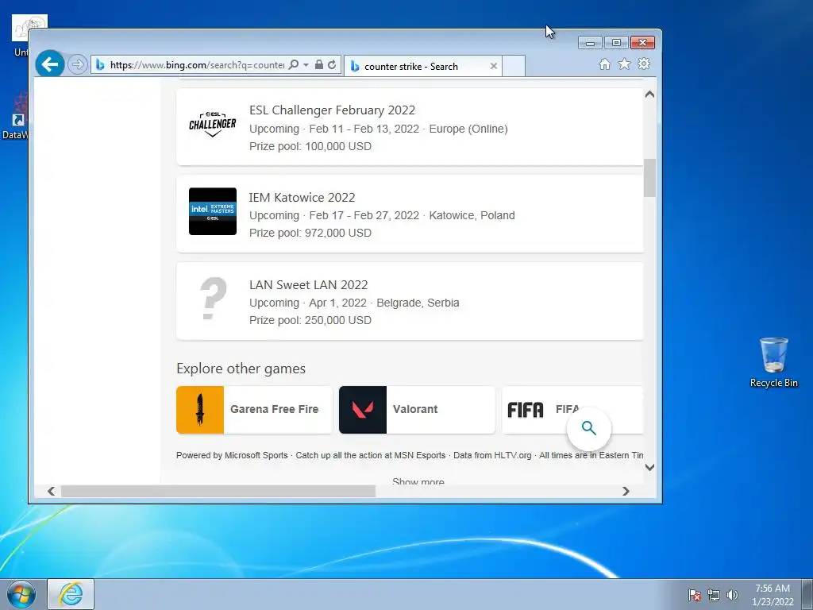The width and height of the screenshot is (813, 610).
Task: Click the horizontal scrollbar thumb
Action: tap(218, 491)
